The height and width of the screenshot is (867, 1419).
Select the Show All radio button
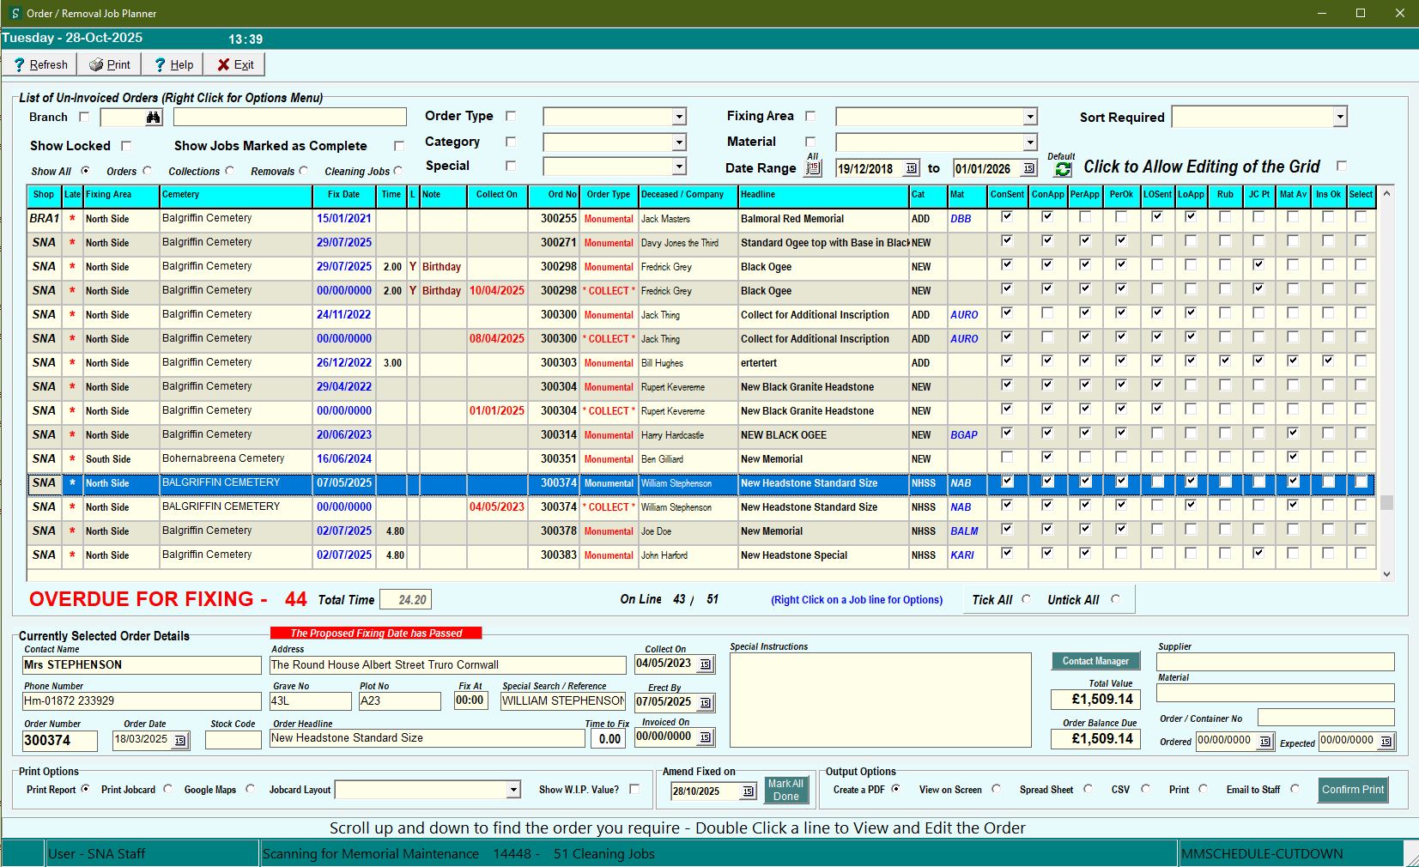(x=85, y=171)
